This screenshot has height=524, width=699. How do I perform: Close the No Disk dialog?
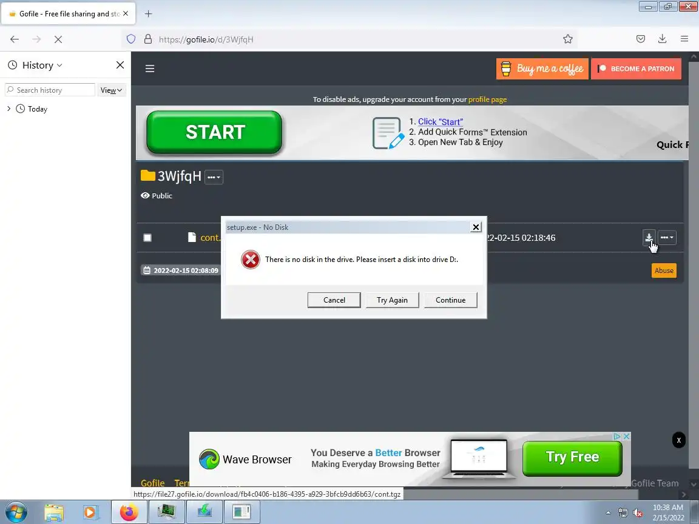click(x=476, y=227)
